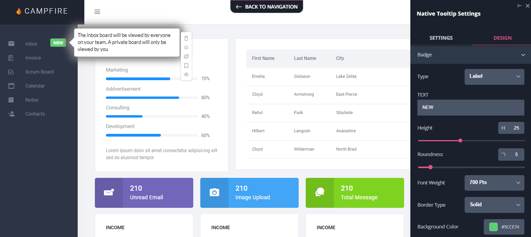
Task: Open the hamburger menu icon at the top
Action: 97,12
